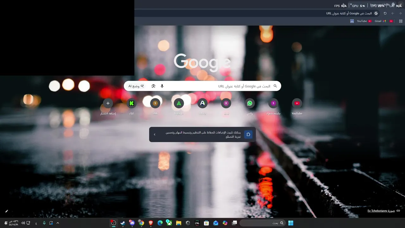Viewport: 405px width, 228px height.
Task: Open the unlabeled YouTube icon bookmark
Action: (x=391, y=21)
